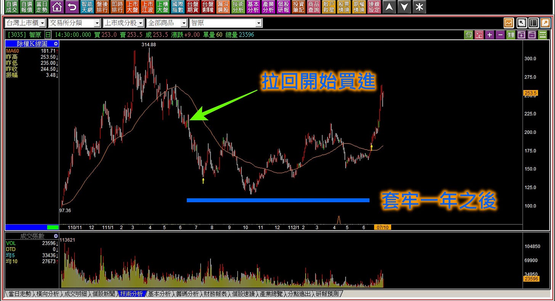Image resolution: width=555 pixels, height=301 pixels.
Task: Expand the 上市成分股 dropdown
Action: pyautogui.click(x=141, y=23)
